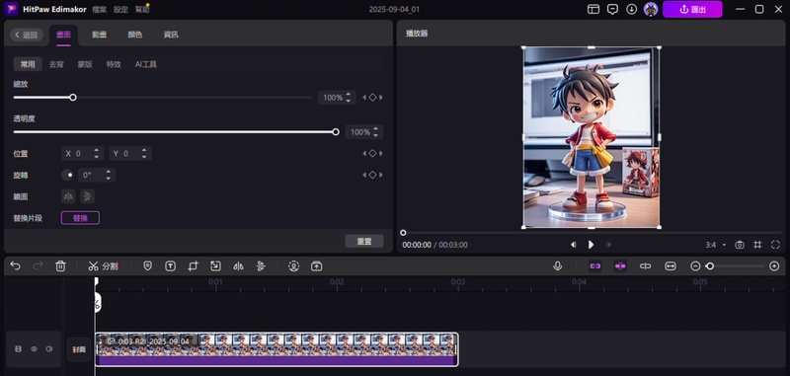Click the rotation dial knob
This screenshot has height=376, width=790.
coord(68,175)
